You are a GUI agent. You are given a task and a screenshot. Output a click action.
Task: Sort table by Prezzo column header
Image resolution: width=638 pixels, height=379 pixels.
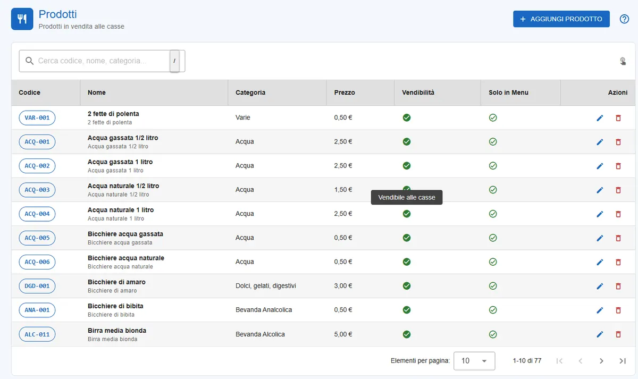tap(345, 92)
